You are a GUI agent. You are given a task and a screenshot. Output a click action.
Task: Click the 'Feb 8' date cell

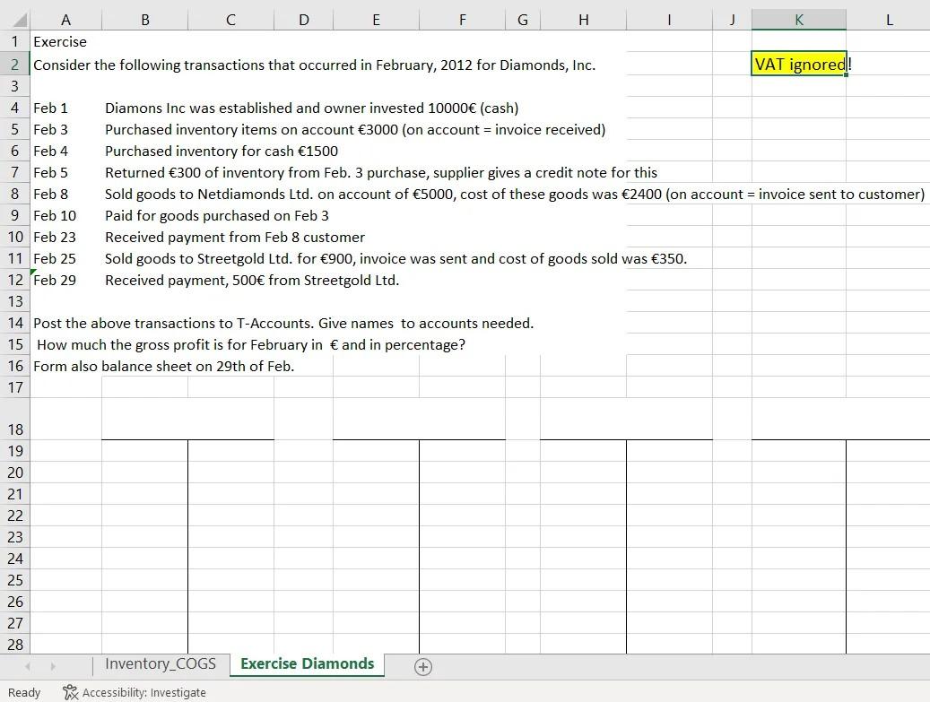[x=65, y=194]
